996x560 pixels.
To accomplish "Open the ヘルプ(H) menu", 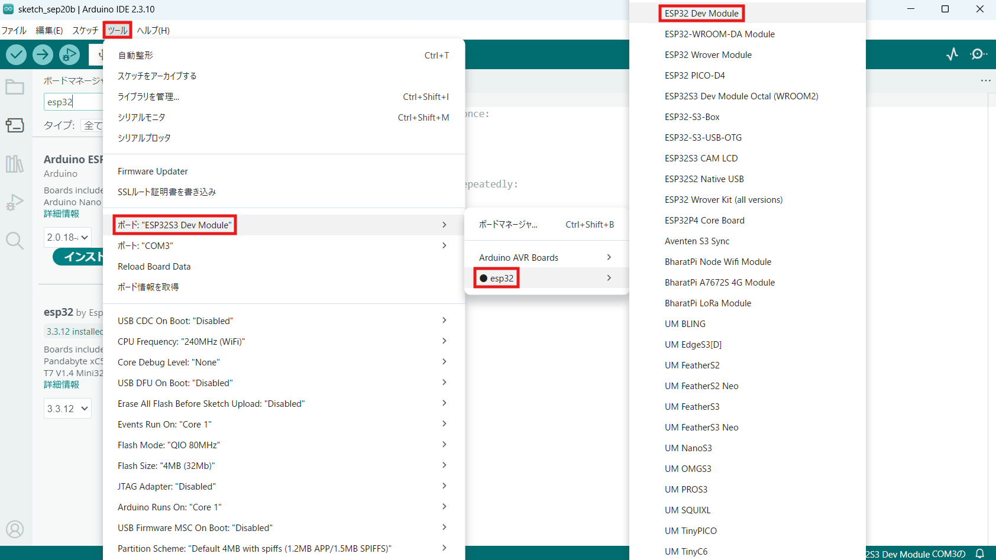I will click(x=153, y=30).
